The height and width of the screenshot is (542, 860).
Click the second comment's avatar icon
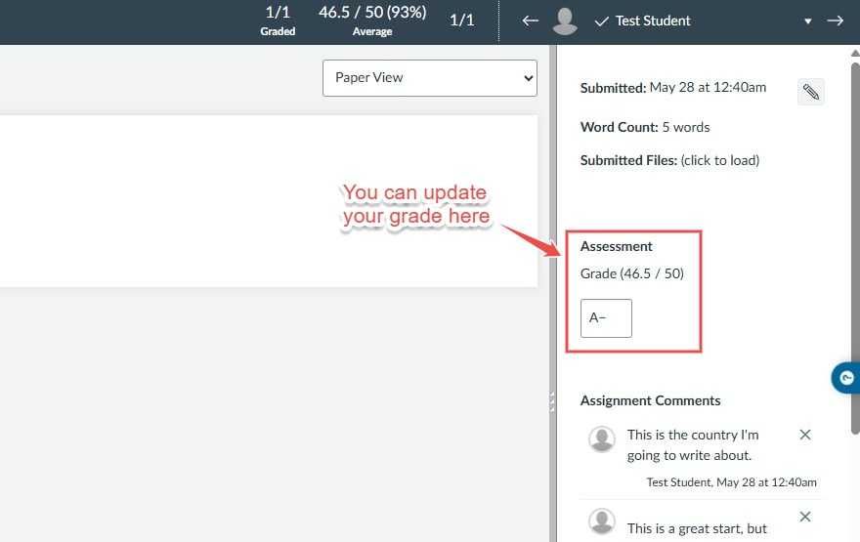(x=602, y=521)
